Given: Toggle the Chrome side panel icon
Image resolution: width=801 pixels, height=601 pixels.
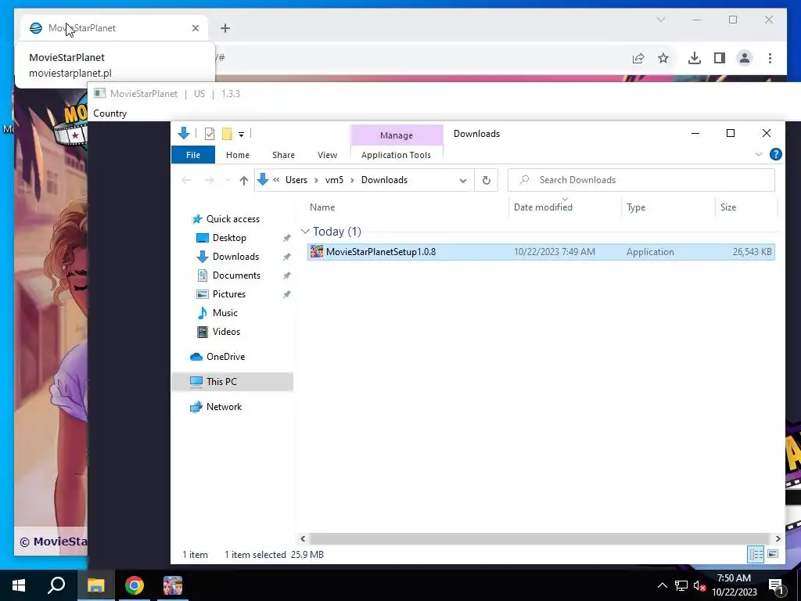Looking at the screenshot, I should [720, 58].
